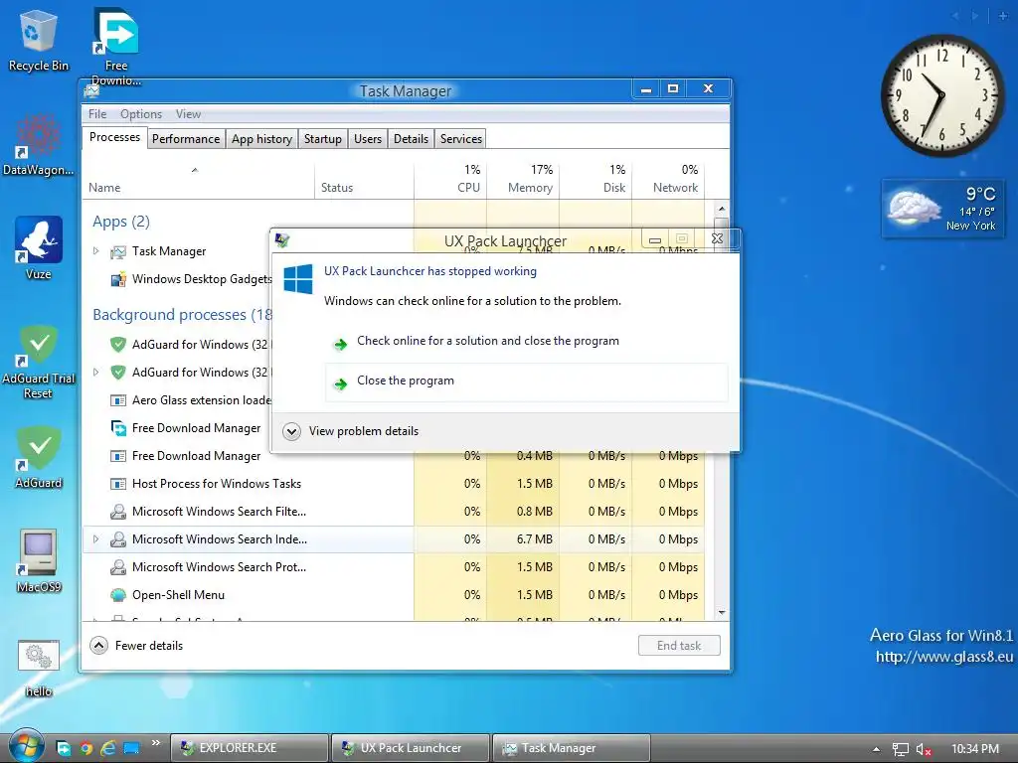Expand View problem details chevron

click(292, 431)
